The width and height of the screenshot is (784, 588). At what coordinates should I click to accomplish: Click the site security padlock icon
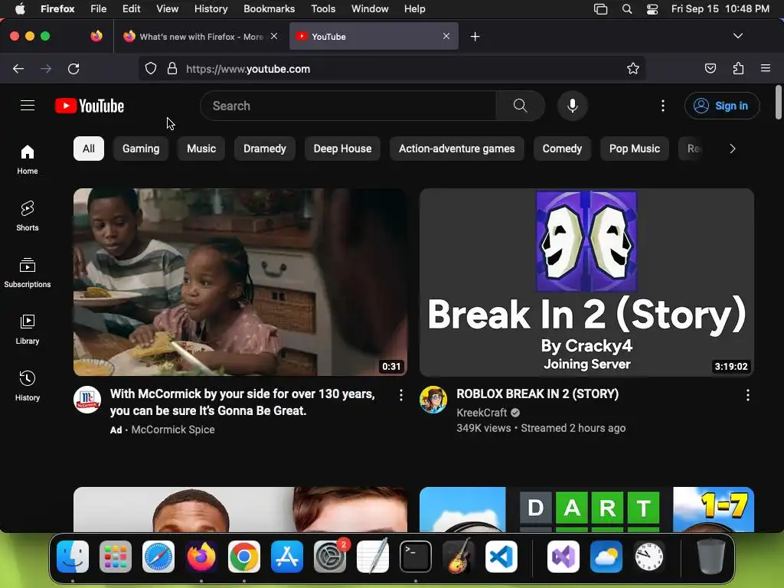172,68
